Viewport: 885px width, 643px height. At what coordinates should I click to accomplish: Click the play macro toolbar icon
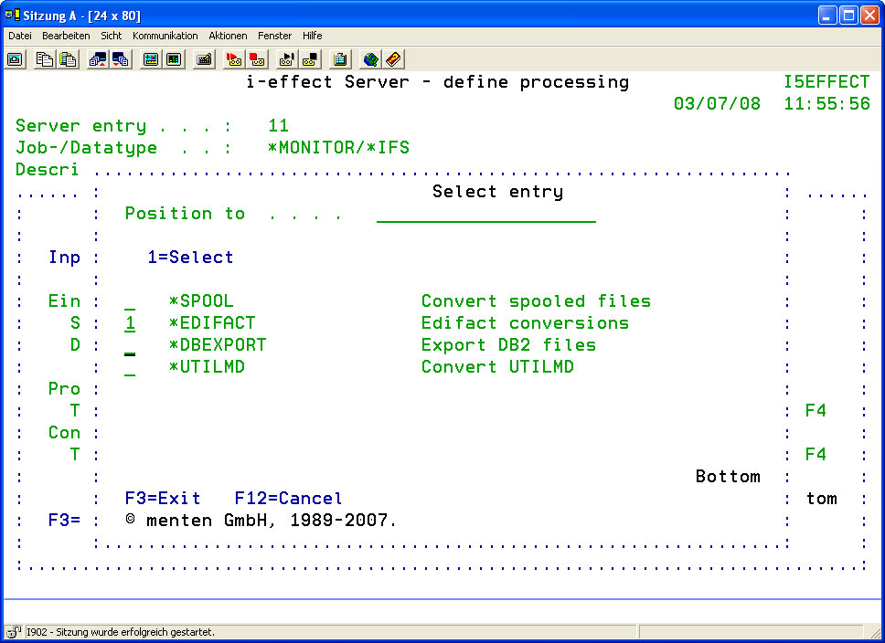286,59
